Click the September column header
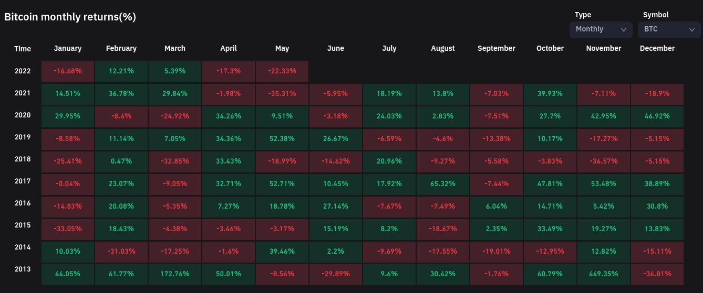Viewport: 703px width, 293px height. (497, 48)
